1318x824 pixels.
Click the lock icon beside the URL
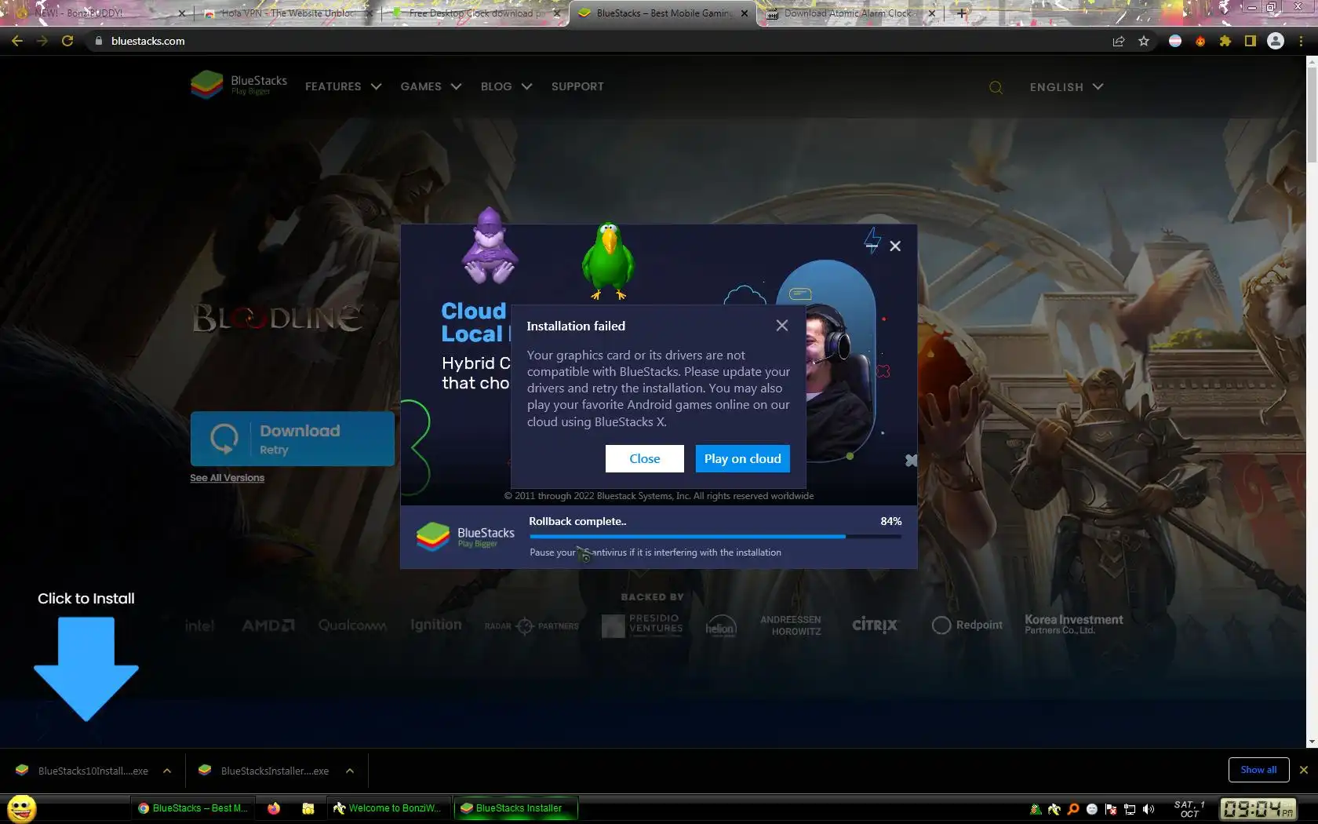click(x=99, y=41)
